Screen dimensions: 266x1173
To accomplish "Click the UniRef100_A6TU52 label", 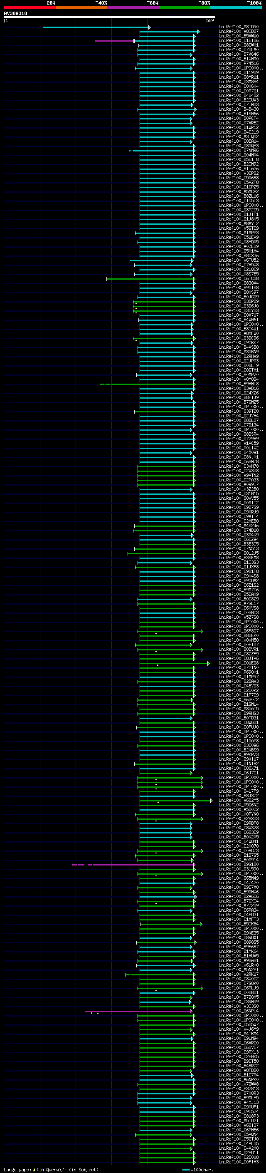I will (239, 260).
